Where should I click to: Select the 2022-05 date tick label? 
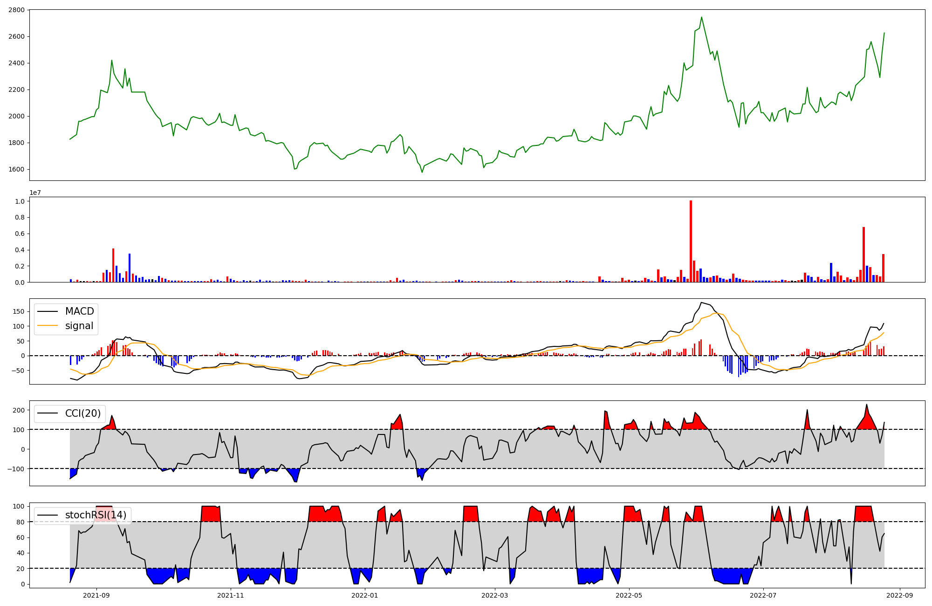(x=629, y=595)
